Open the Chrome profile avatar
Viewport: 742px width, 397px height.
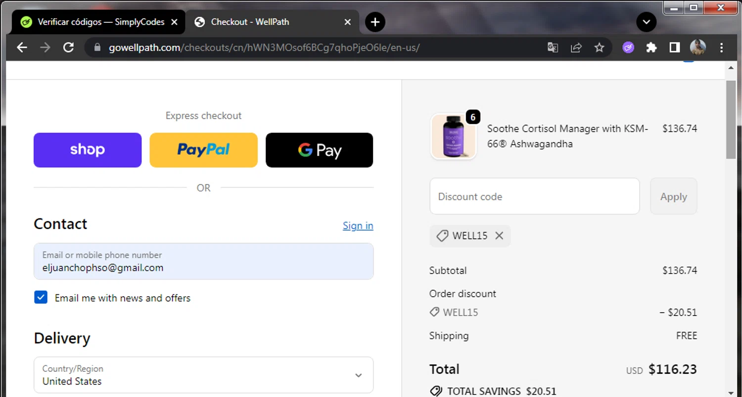tap(697, 47)
